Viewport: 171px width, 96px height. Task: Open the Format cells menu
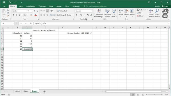(132, 13)
